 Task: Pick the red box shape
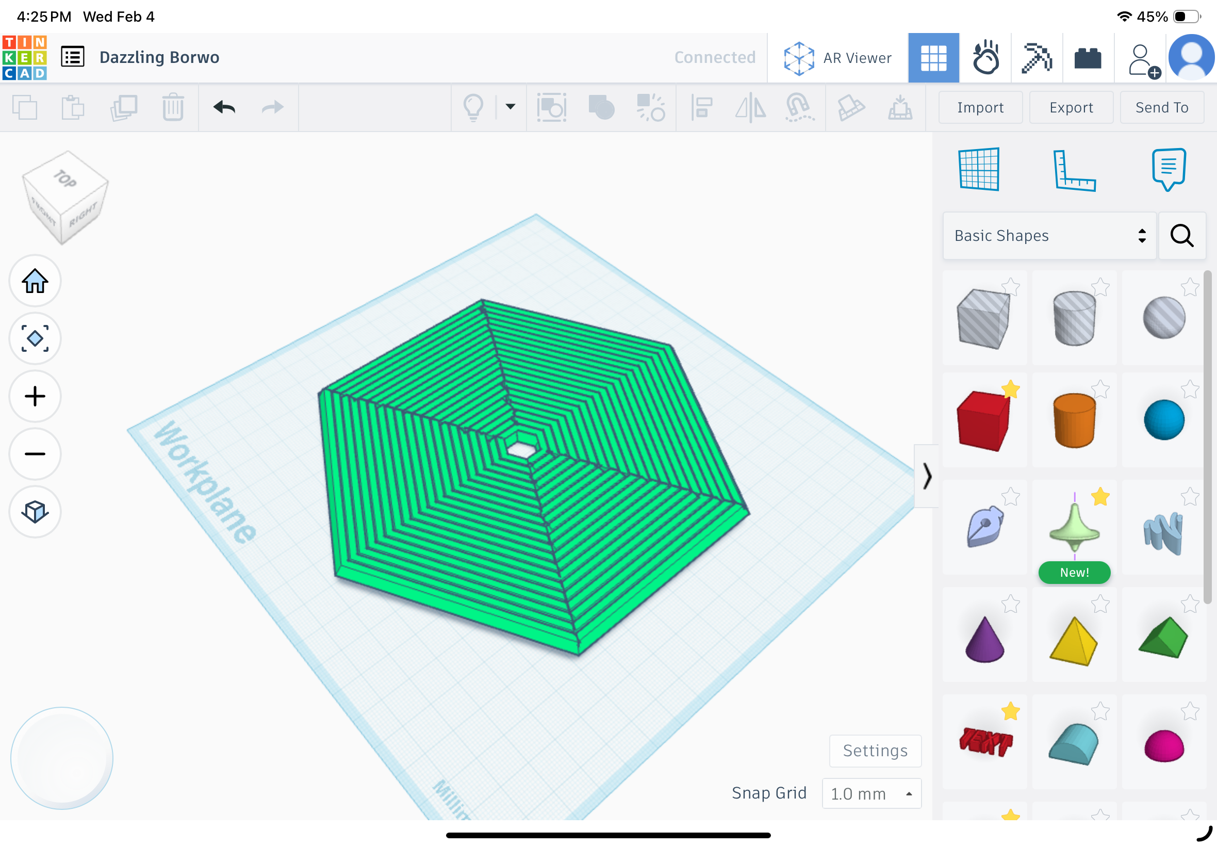(x=983, y=420)
